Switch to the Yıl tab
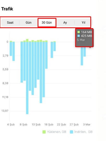 click(x=83, y=22)
